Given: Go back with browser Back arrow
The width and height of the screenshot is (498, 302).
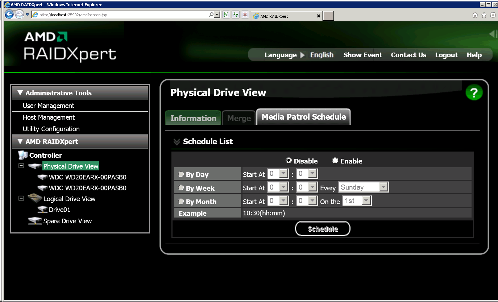Looking at the screenshot, I should point(9,15).
